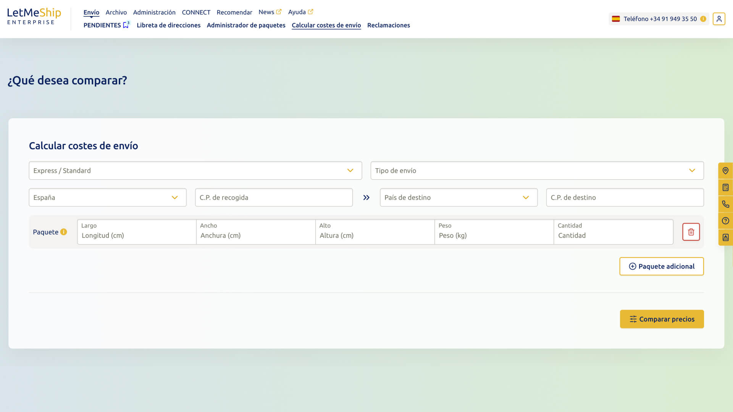This screenshot has height=412, width=733.
Task: Click the phone icon in right sidebar
Action: 725,204
